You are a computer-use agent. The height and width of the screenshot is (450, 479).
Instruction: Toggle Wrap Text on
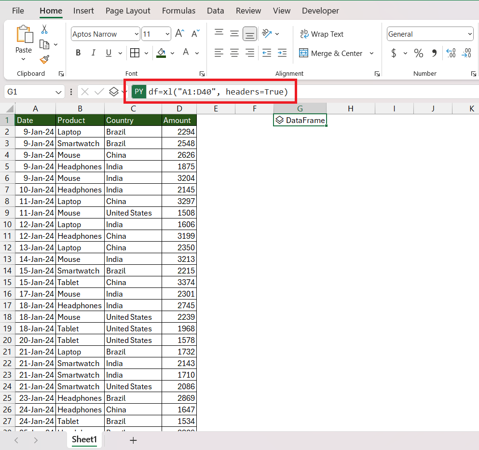[x=322, y=34]
